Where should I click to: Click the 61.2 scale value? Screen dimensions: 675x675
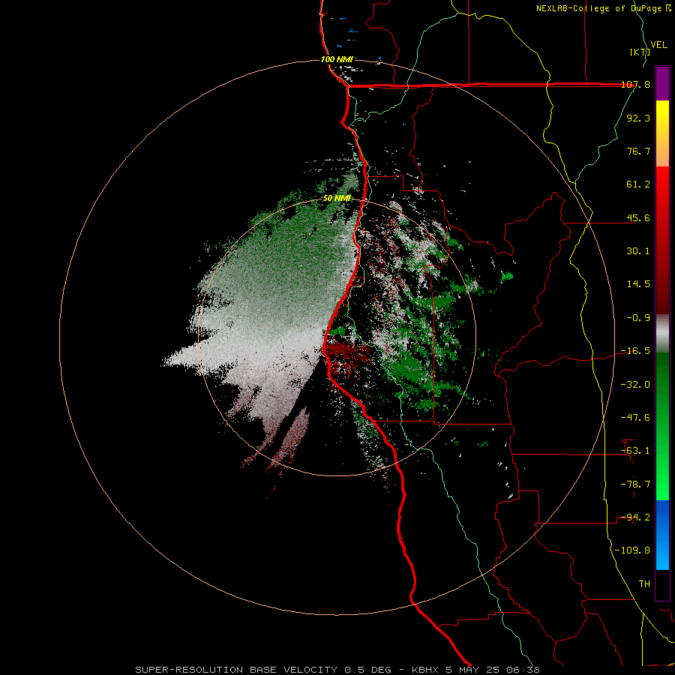click(x=638, y=184)
